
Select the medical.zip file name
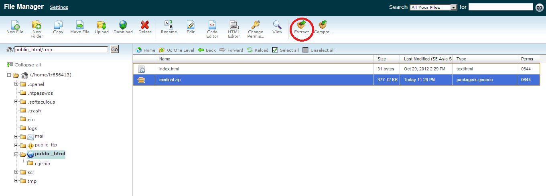pyautogui.click(x=170, y=80)
